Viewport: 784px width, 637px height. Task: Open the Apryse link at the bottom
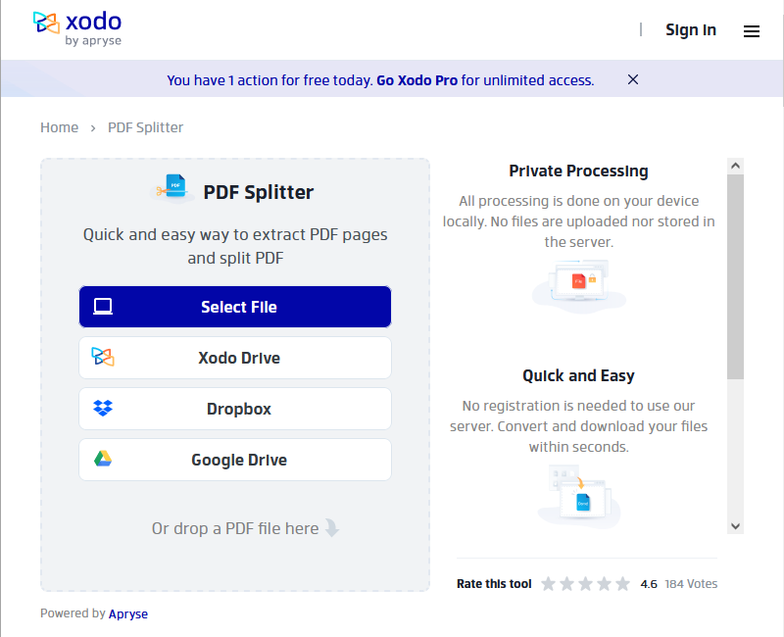coord(128,613)
